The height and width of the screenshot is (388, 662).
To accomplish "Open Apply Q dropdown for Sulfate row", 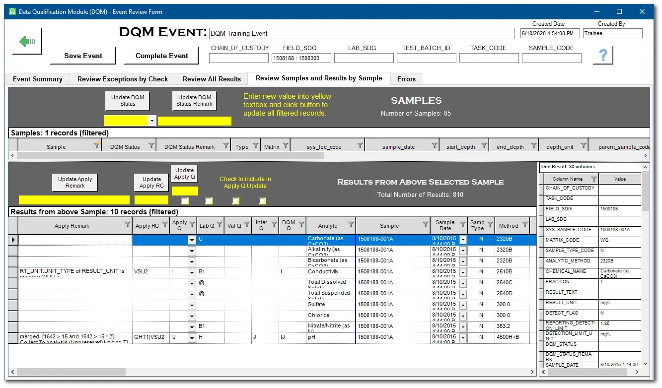I will 192,305.
